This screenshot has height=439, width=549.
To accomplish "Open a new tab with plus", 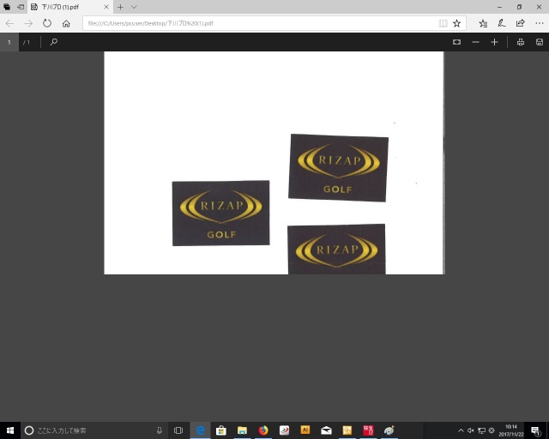I will click(120, 7).
